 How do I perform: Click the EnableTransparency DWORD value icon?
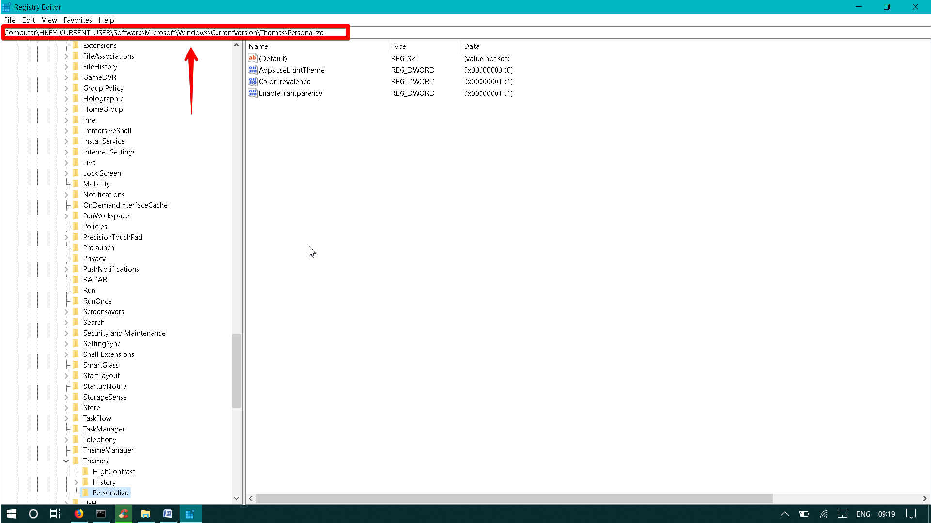[252, 93]
